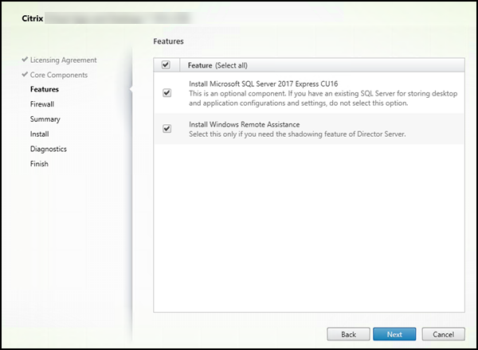Select the Features step in sidebar
The height and width of the screenshot is (350, 478).
[x=44, y=89]
